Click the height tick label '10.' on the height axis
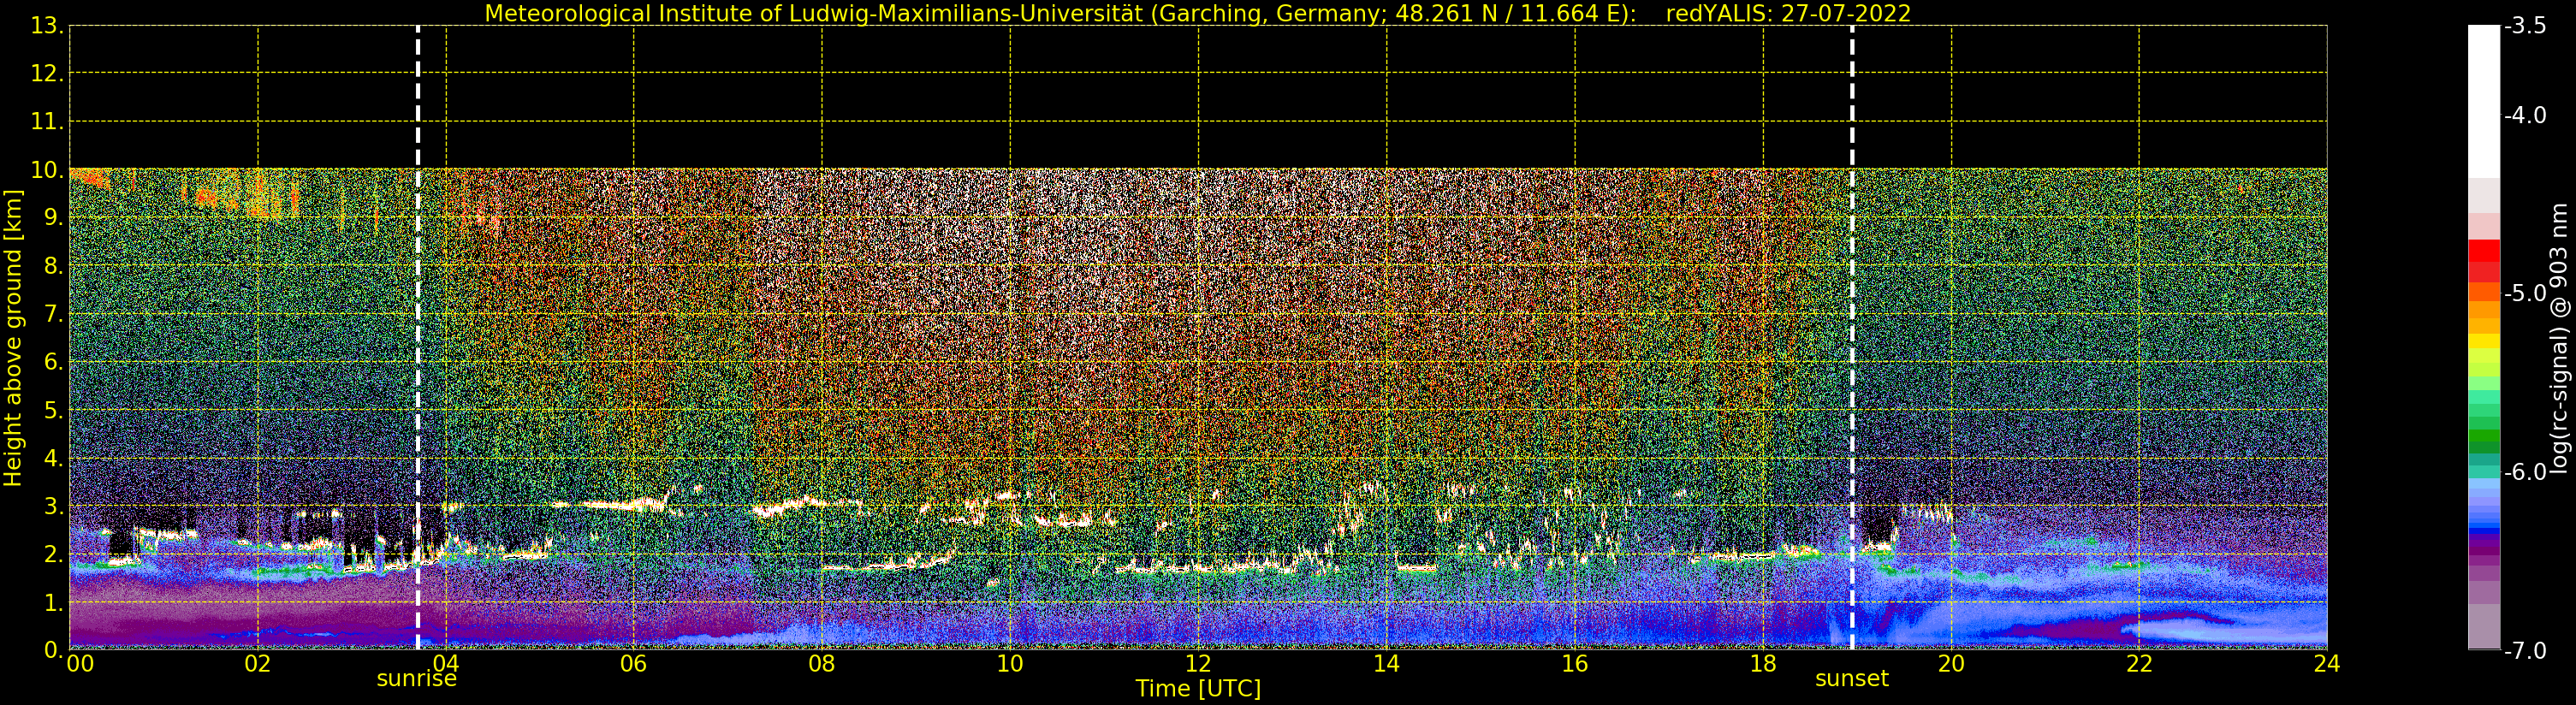This screenshot has height=705, width=2576. (x=46, y=170)
